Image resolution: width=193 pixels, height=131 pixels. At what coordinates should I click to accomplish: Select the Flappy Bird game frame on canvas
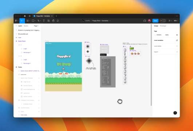pyautogui.click(x=63, y=67)
